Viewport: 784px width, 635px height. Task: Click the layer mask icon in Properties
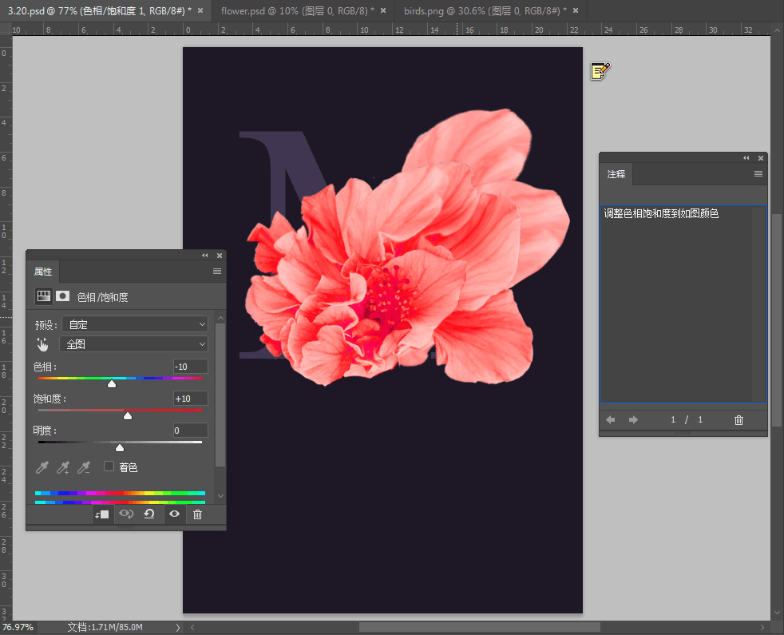(62, 296)
